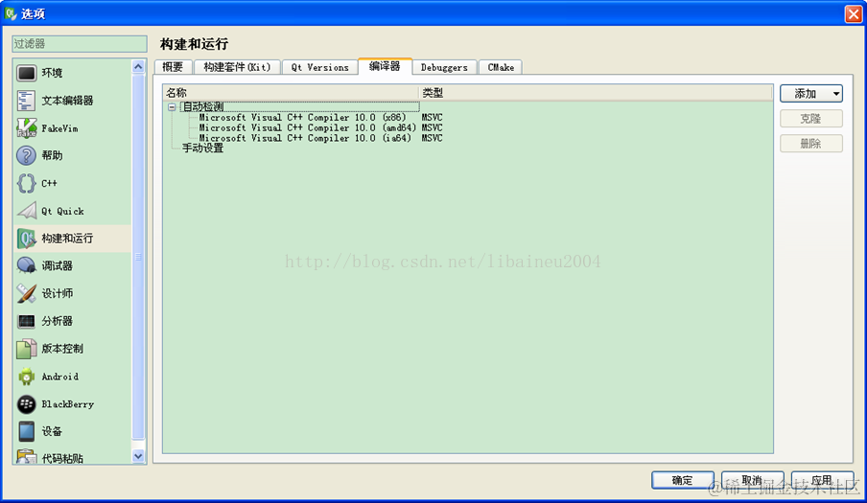Select the BlackBerry logo icon
Screen dimensions: 867x503
click(26, 404)
